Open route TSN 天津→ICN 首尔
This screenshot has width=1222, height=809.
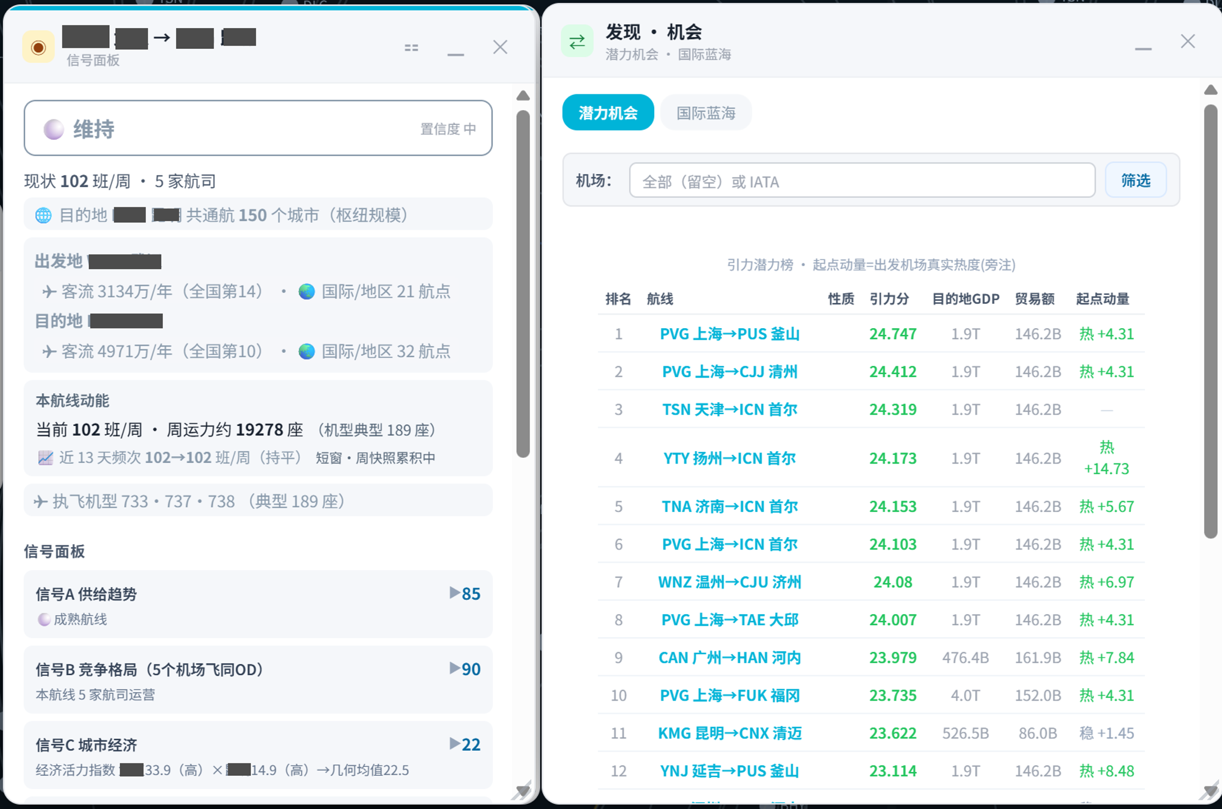pyautogui.click(x=729, y=409)
